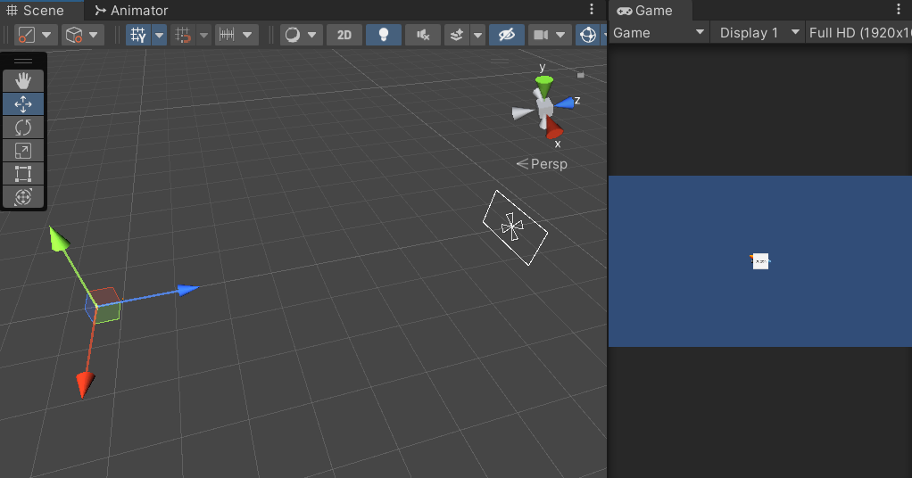The width and height of the screenshot is (912, 478).
Task: Select the cube object at move gizmo origin
Action: point(103,305)
